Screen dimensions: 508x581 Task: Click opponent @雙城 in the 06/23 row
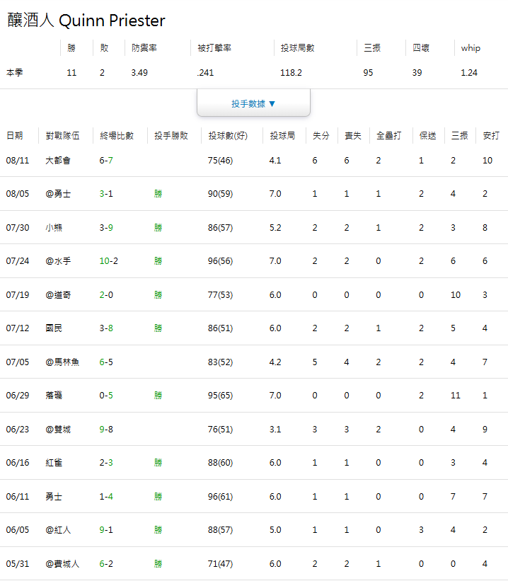pyautogui.click(x=58, y=430)
